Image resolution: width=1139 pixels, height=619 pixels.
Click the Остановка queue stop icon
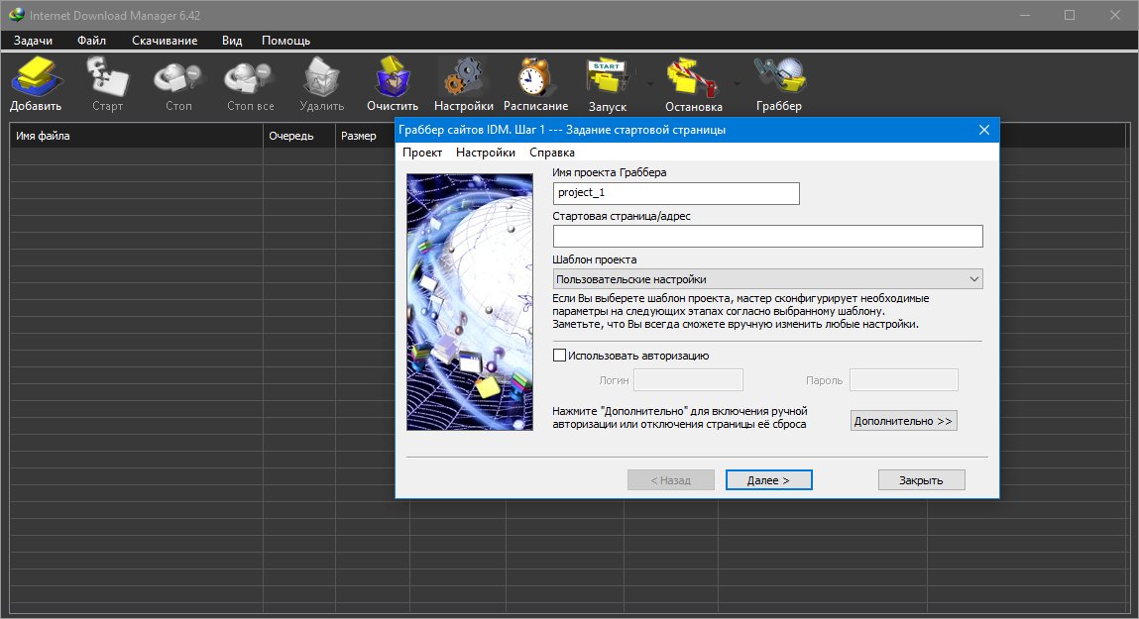tap(693, 83)
